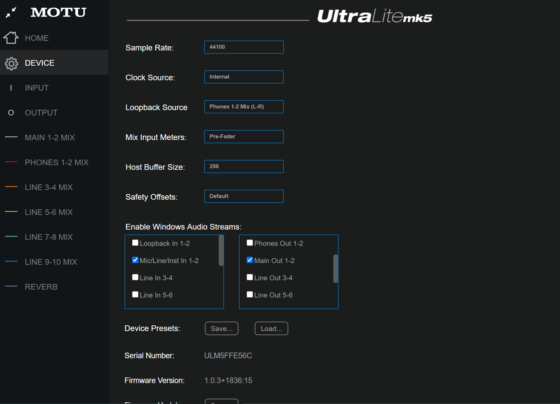Image resolution: width=560 pixels, height=404 pixels.
Task: Click the Save... device preset button
Action: click(x=221, y=328)
